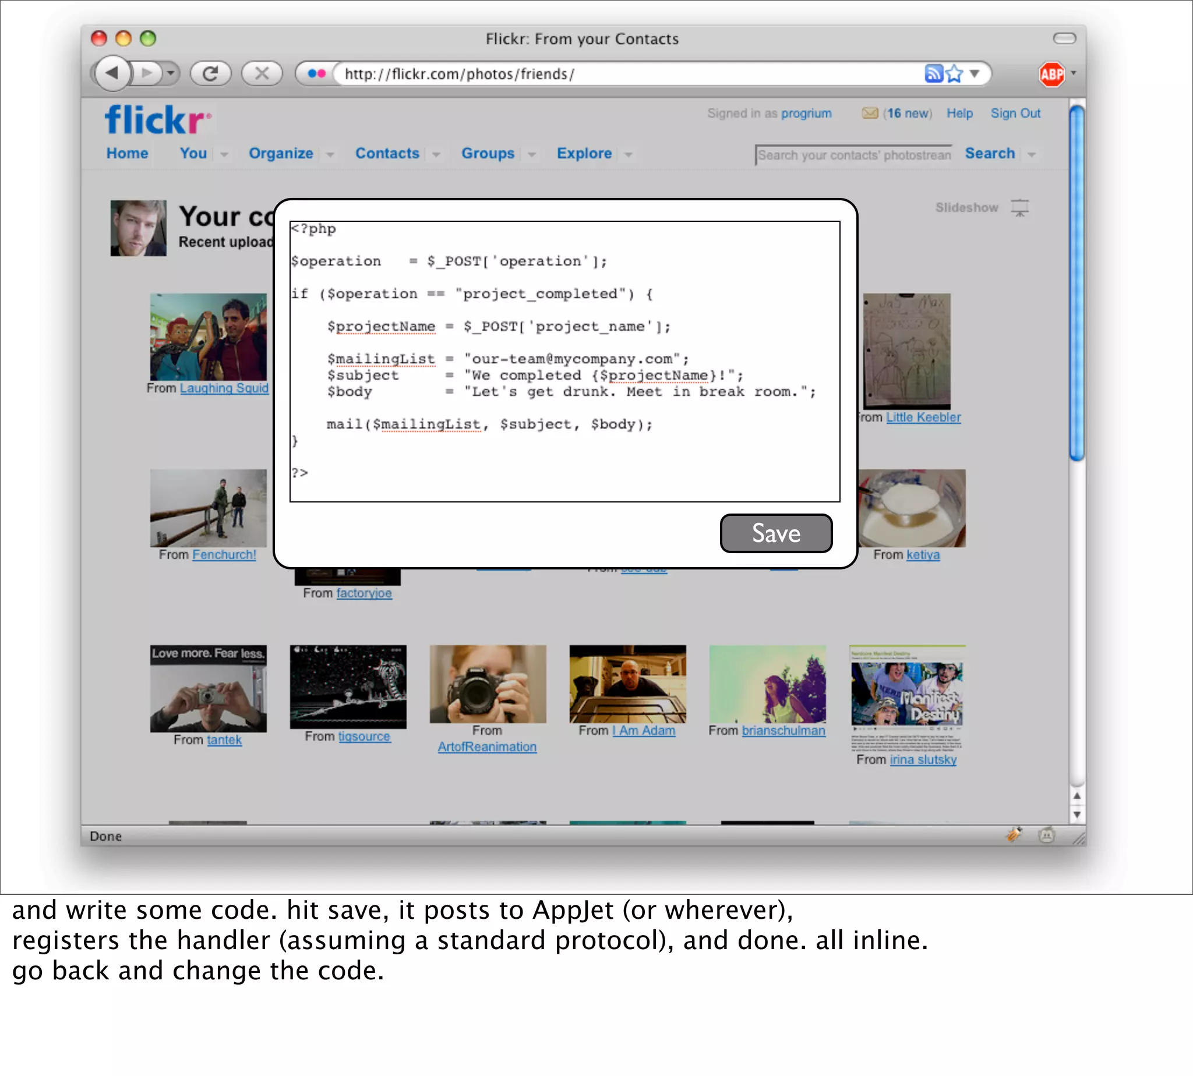
Task: Open the Home menu item
Action: (x=127, y=153)
